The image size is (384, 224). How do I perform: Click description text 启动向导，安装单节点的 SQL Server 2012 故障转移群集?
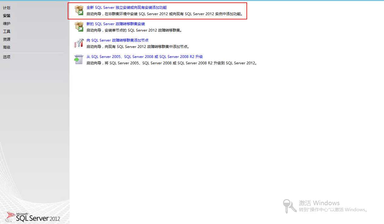[134, 30]
